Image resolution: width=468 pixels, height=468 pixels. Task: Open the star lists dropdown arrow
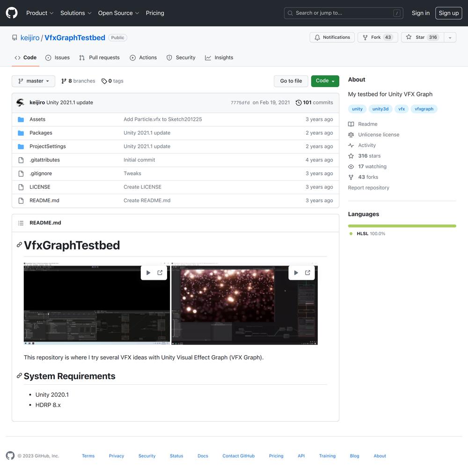click(450, 37)
